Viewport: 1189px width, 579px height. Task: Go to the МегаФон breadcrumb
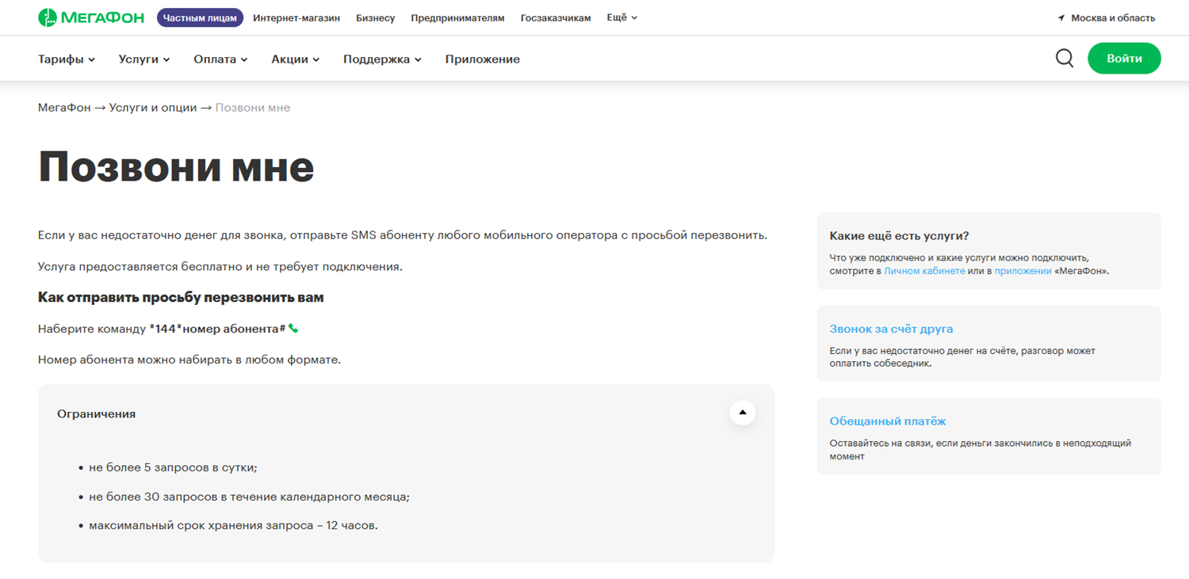click(64, 108)
